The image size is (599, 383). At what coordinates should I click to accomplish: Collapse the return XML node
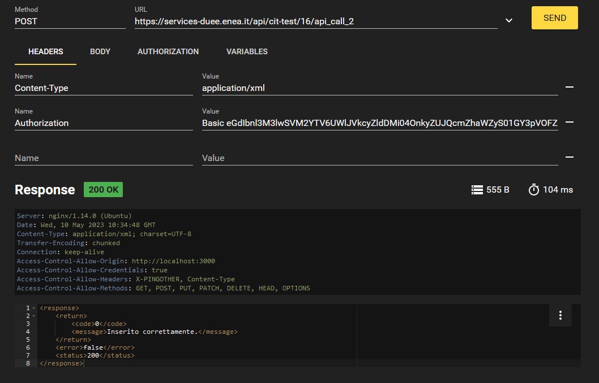[x=34, y=316]
